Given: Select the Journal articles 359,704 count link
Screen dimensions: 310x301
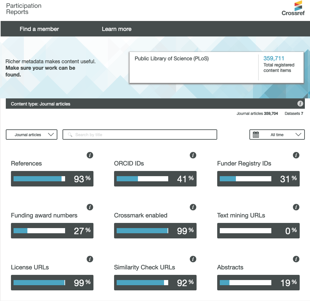Looking at the screenshot, I should coord(257,113).
